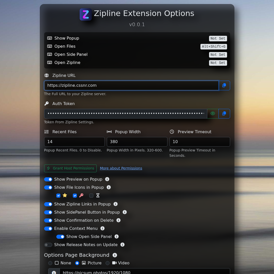Check the hourglass icon checkbox

coord(91,196)
